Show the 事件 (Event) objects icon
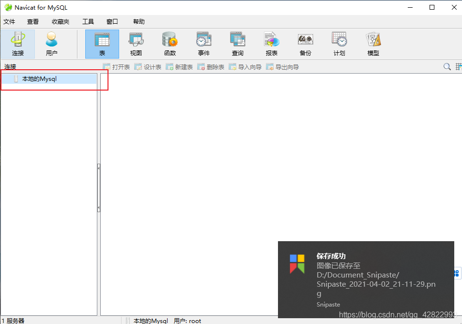Viewport: 462px width, 324px height. [204, 44]
